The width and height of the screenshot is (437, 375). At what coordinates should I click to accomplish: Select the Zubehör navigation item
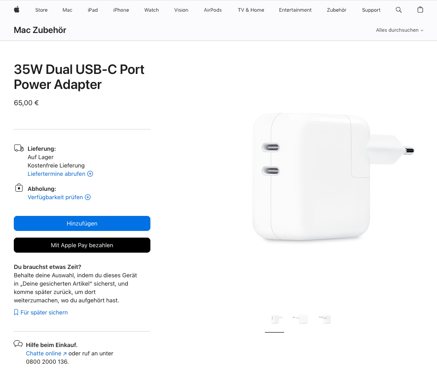tap(336, 10)
